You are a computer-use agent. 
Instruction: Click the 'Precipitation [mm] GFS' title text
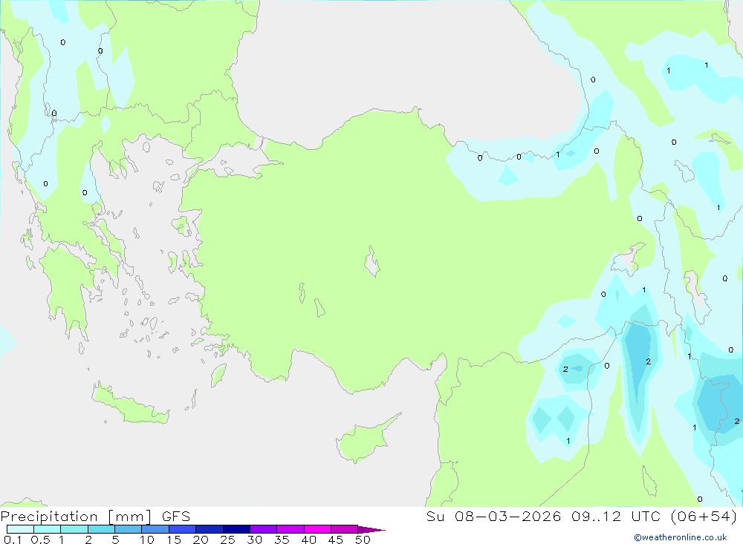[95, 517]
